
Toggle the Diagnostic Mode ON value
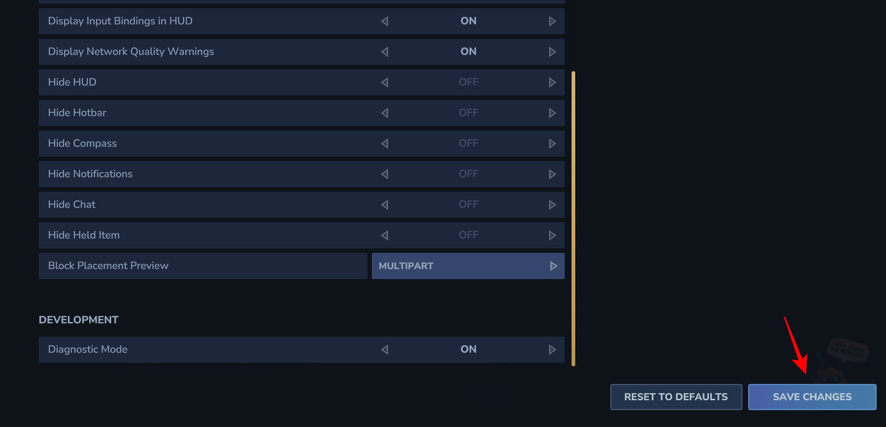(x=468, y=350)
